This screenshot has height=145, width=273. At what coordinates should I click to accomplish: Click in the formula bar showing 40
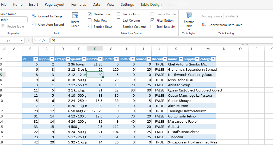click(162, 41)
